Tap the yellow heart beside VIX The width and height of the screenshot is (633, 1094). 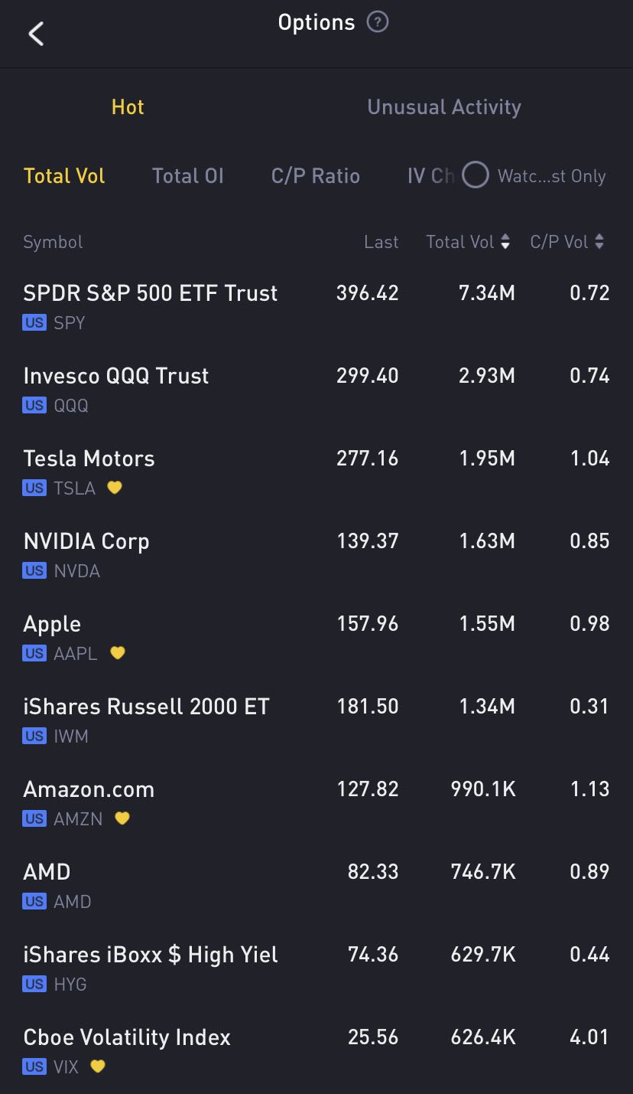(98, 1066)
